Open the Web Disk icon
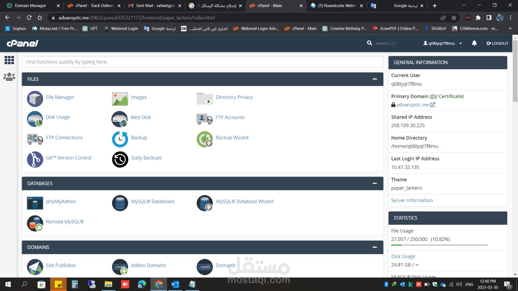Viewport: 518px width, 291px height. point(120,119)
